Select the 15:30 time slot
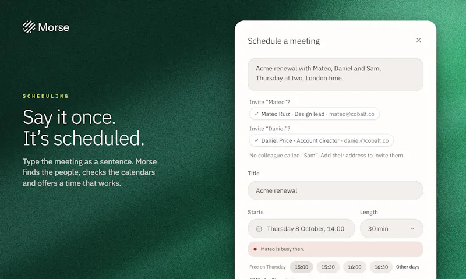The height and width of the screenshot is (279, 466). [328, 267]
